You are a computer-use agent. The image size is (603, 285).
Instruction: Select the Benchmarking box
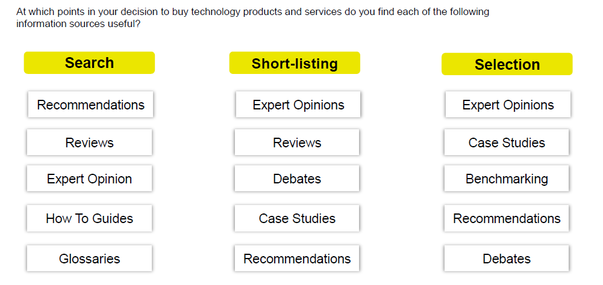tap(507, 179)
